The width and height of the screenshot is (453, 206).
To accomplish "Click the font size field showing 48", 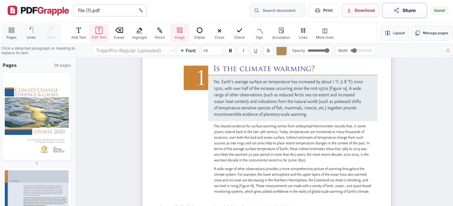I will [212, 50].
